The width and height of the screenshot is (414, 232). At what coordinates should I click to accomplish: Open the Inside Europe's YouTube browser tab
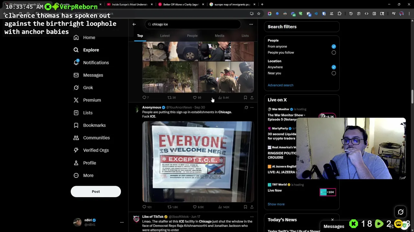click(x=129, y=5)
